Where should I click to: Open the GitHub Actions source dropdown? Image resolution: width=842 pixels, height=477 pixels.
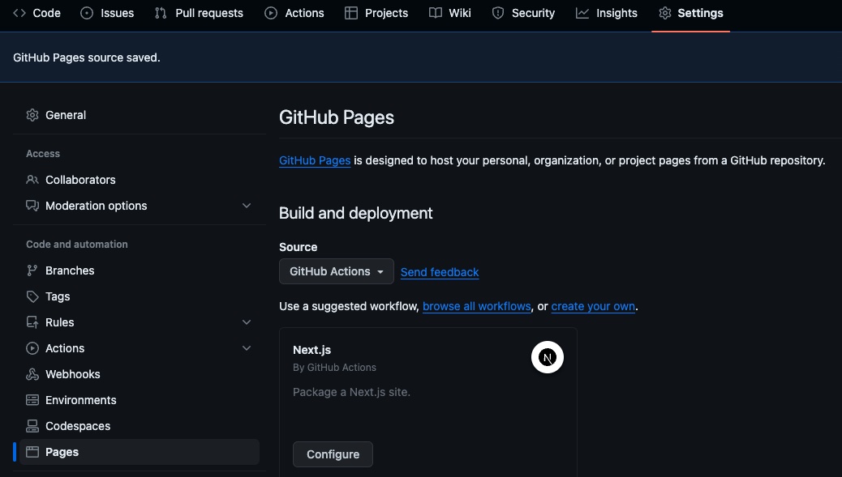tap(336, 271)
